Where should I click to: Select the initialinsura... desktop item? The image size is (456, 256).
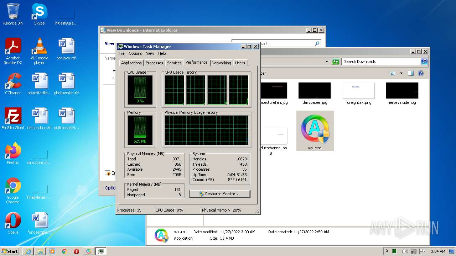(x=66, y=16)
